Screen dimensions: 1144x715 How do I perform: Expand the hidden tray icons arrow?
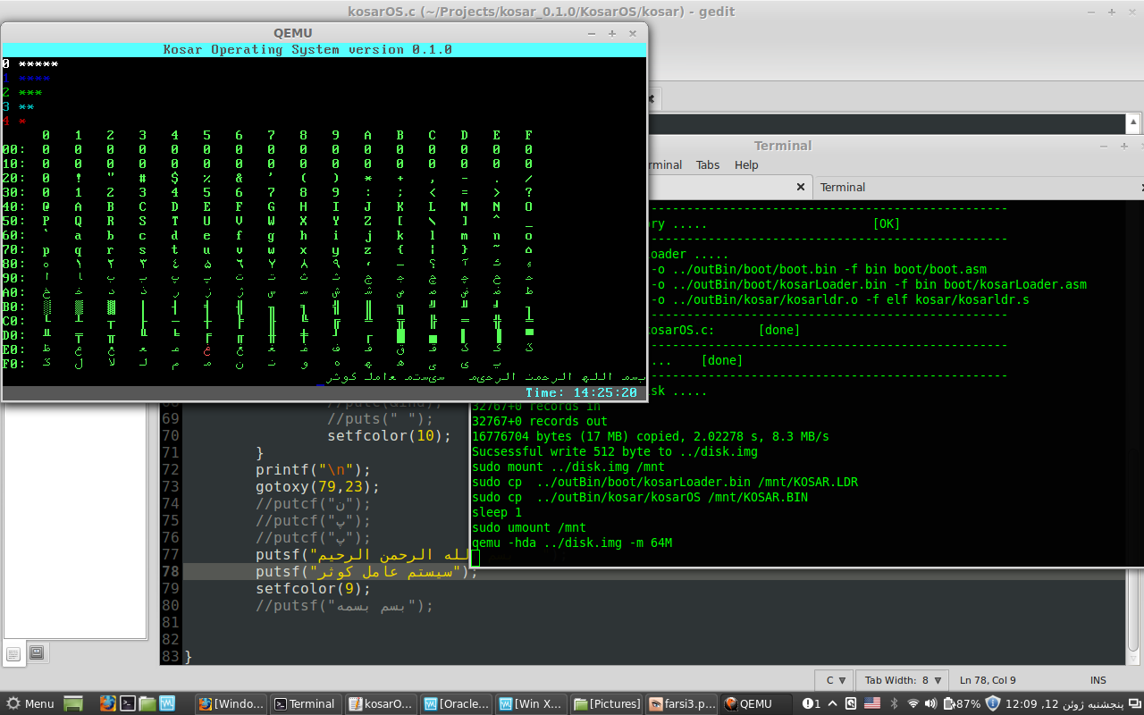[834, 703]
